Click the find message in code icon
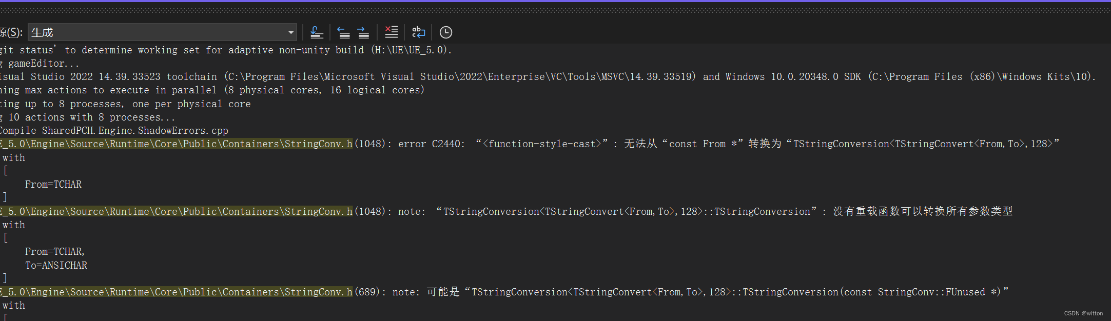 317,32
